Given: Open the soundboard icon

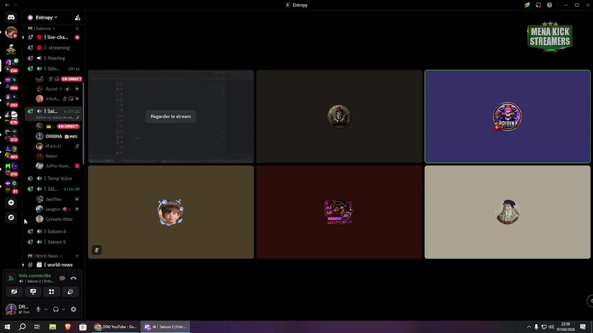Looking at the screenshot, I should pyautogui.click(x=70, y=292).
